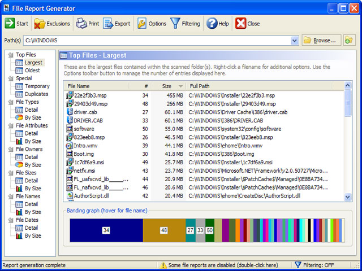Click into the Path(s) input field
The width and height of the screenshot is (362, 271).
[157, 41]
